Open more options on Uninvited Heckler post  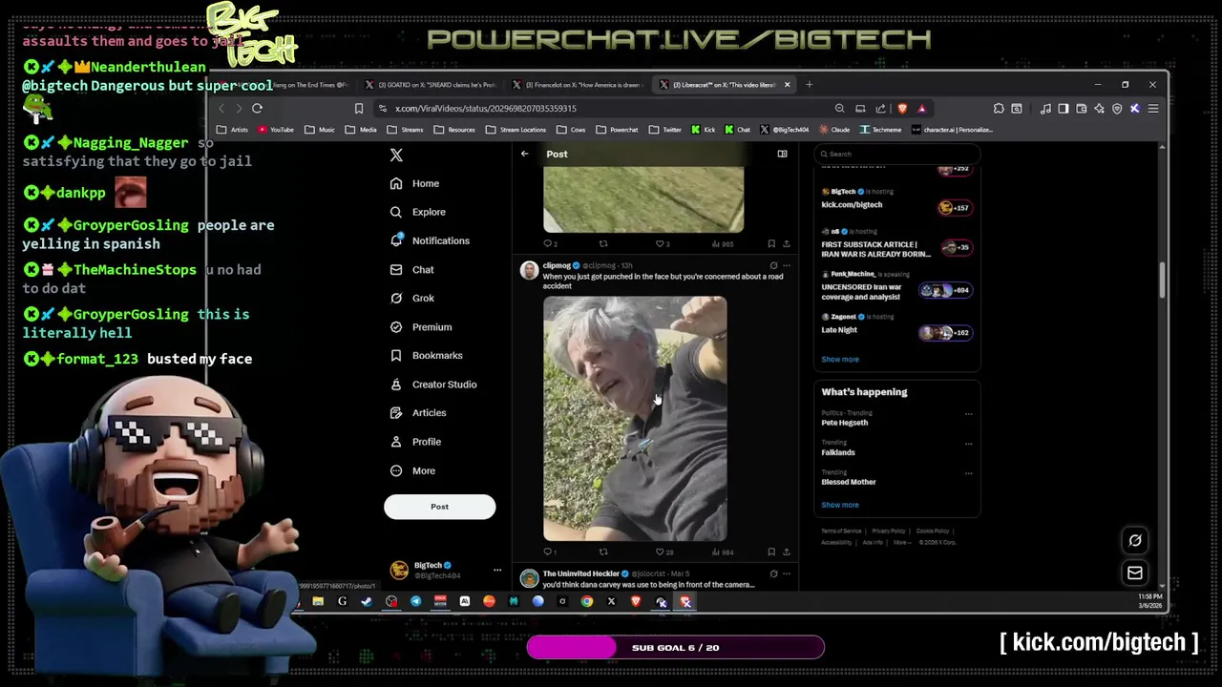point(787,574)
